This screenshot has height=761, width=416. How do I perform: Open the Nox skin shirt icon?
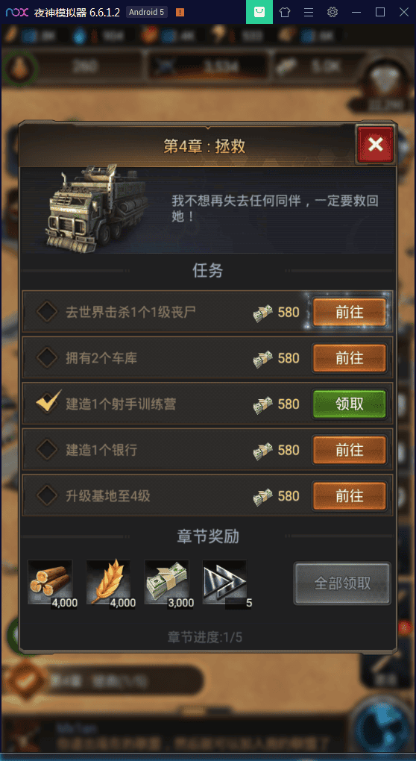285,12
